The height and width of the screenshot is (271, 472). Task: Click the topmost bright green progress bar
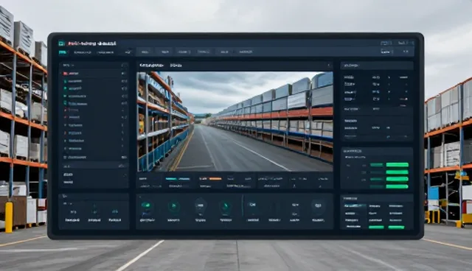coord(398,165)
